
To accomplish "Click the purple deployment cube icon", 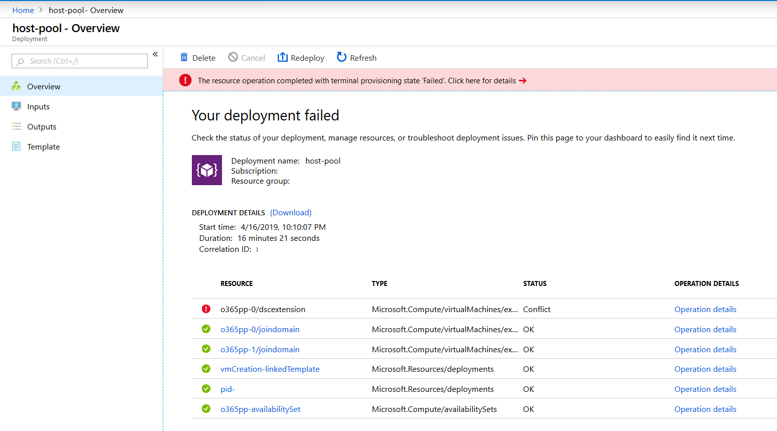I will [x=207, y=170].
